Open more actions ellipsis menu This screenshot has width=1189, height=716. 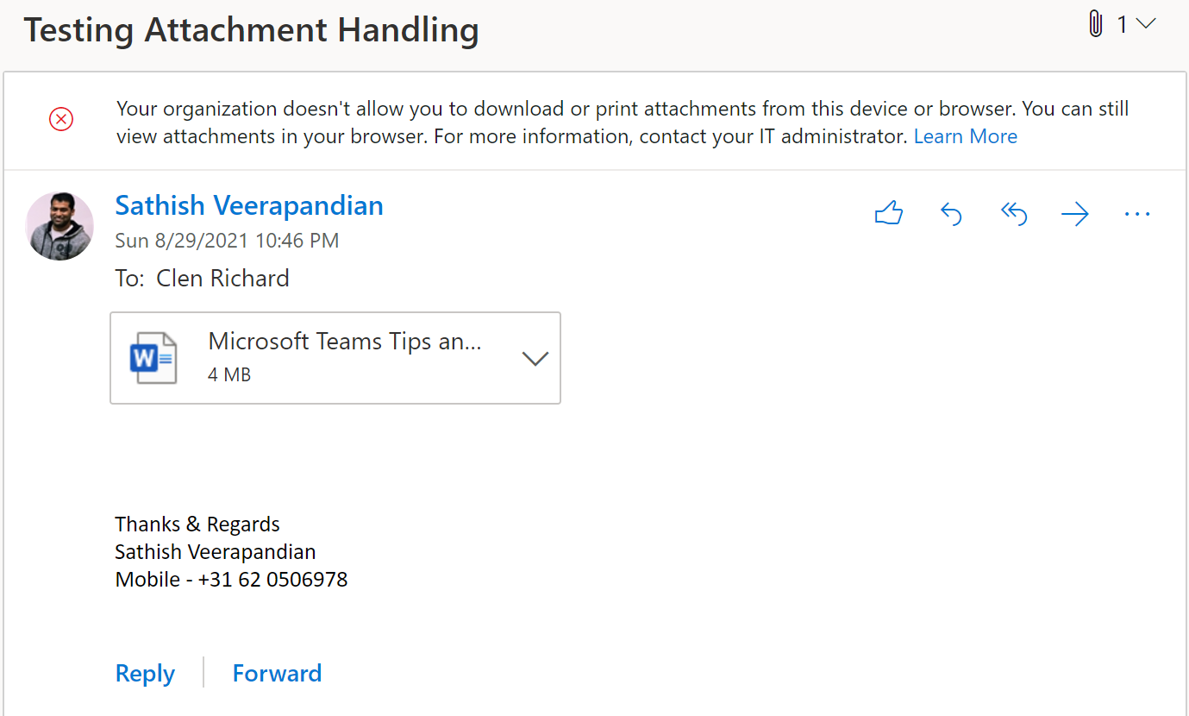point(1137,214)
